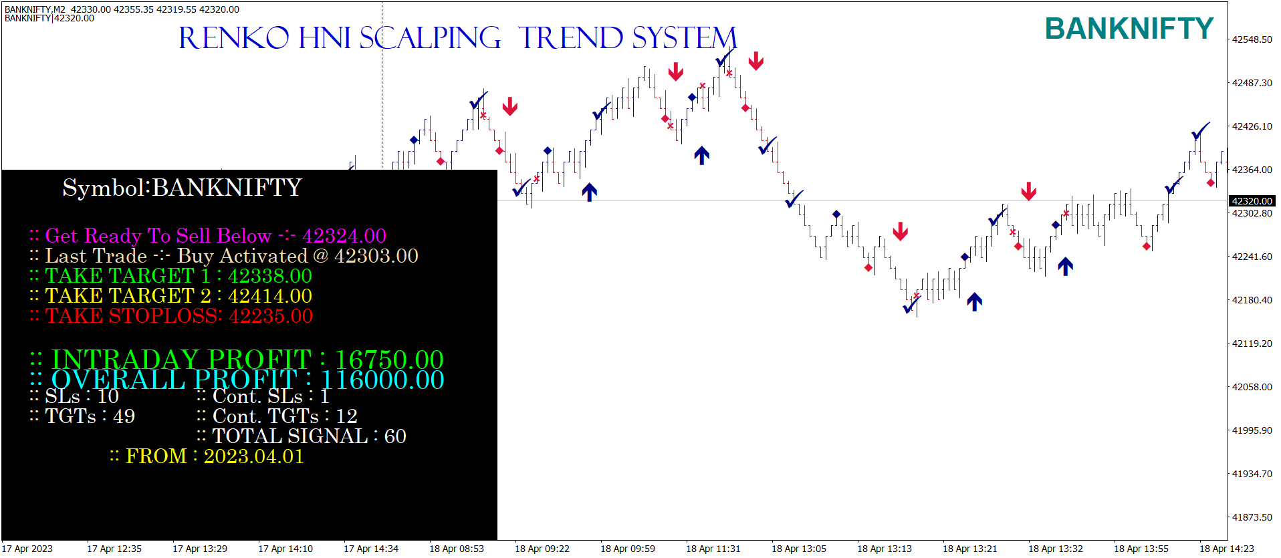The height and width of the screenshot is (558, 1281).
Task: Click the highlighted 42320.00 current price tag
Action: pos(1252,201)
